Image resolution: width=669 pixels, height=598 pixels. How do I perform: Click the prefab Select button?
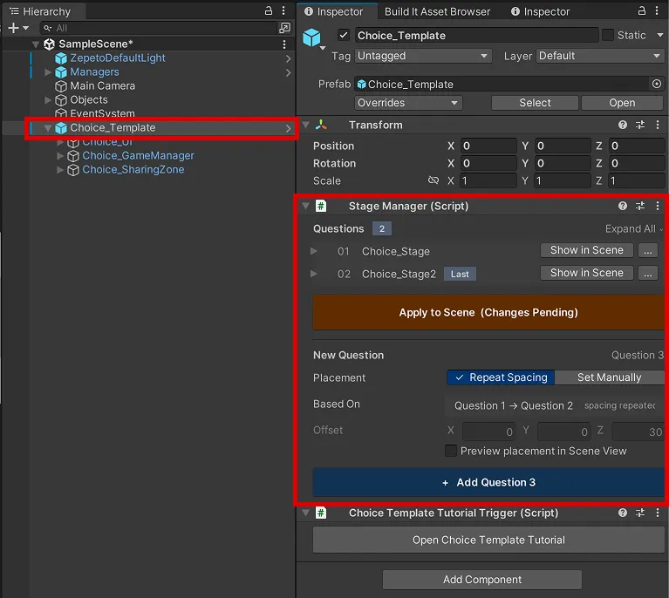coord(535,103)
